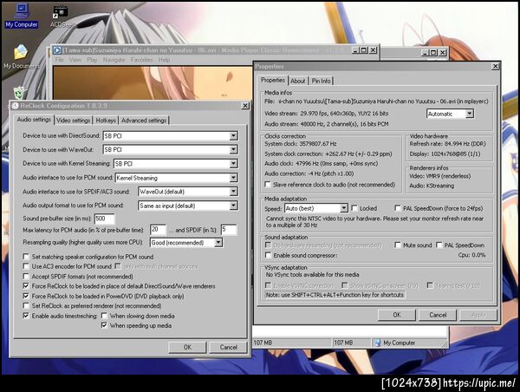Expand the DirectSound device dropdown

pos(233,136)
